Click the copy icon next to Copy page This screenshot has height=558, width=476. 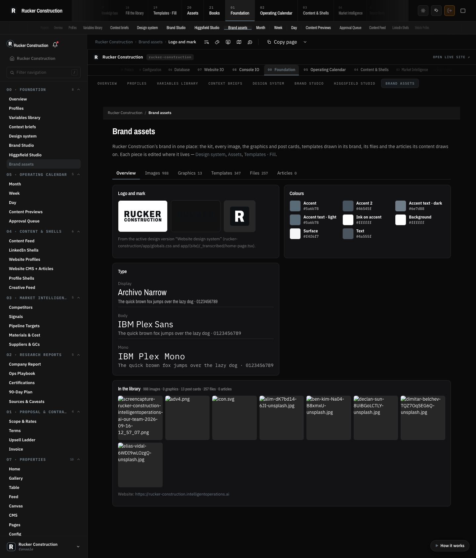pos(269,42)
